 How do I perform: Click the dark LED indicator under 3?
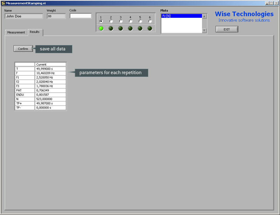coord(121,28)
